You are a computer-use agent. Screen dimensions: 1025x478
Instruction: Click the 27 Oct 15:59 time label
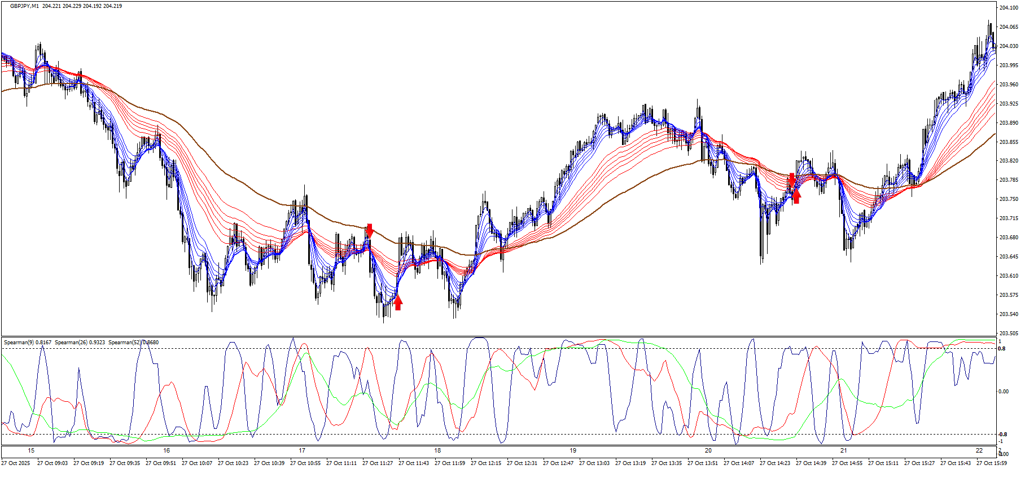[992, 463]
